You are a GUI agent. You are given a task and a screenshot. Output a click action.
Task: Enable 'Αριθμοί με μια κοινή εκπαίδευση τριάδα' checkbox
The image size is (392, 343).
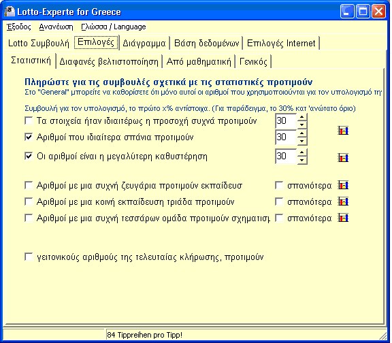pyautogui.click(x=29, y=201)
